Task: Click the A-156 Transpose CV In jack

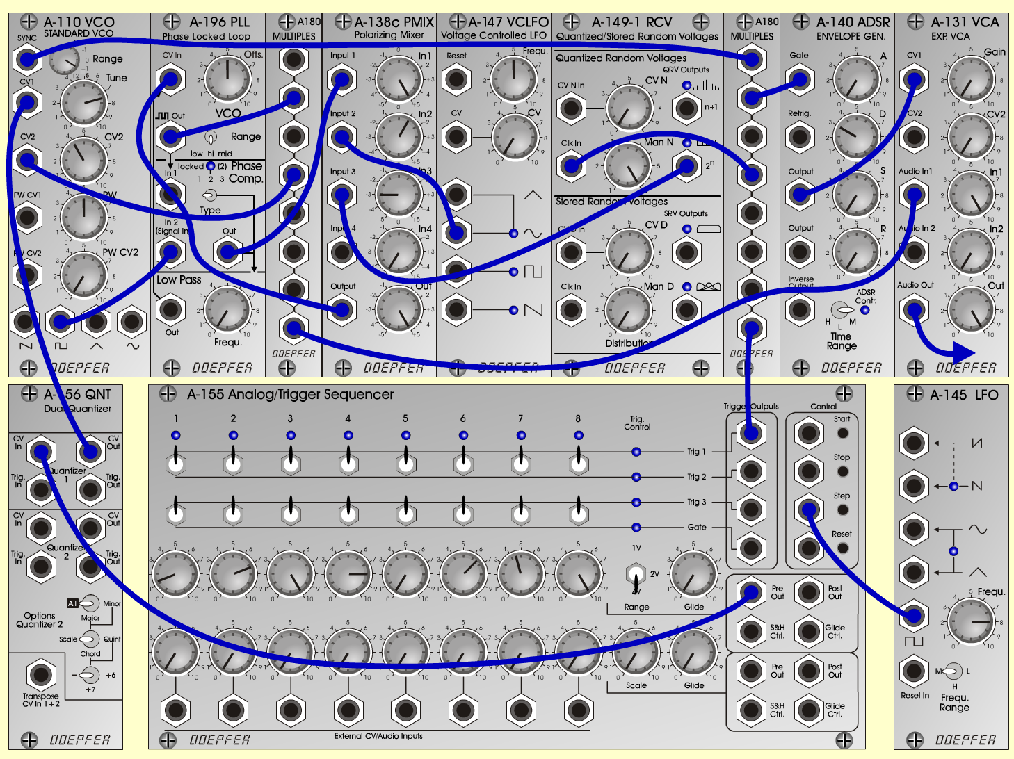Action: coord(41,674)
